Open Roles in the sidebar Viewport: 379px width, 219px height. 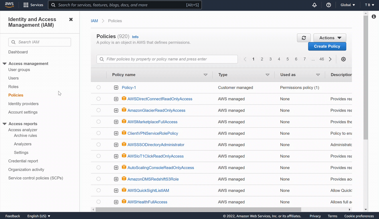(x=13, y=87)
